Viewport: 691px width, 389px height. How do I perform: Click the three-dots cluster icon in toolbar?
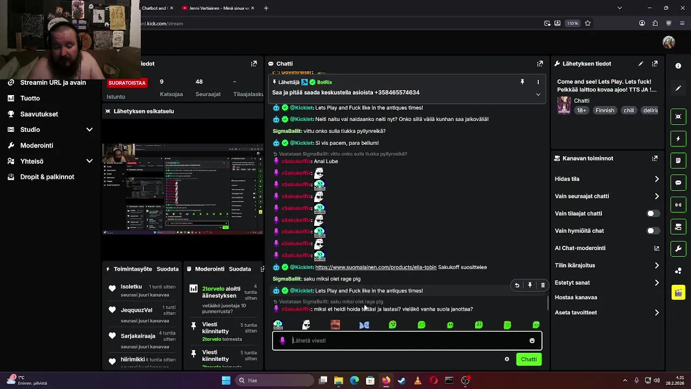(x=678, y=271)
